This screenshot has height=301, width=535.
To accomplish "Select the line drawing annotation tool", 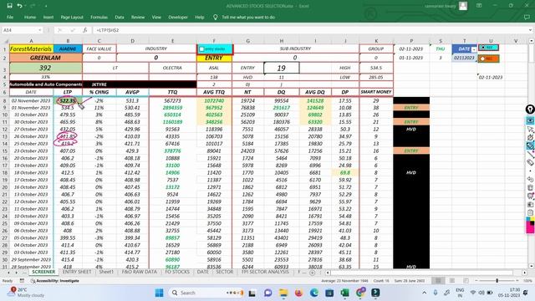I will 530,154.
